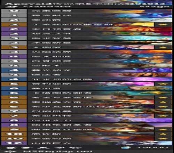Click the 9 mana cost tile
Image resolution: width=174 pixels, height=153 pixels.
point(14,129)
